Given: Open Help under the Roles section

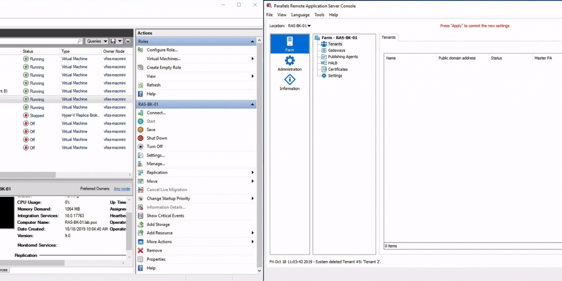Looking at the screenshot, I should [x=151, y=94].
